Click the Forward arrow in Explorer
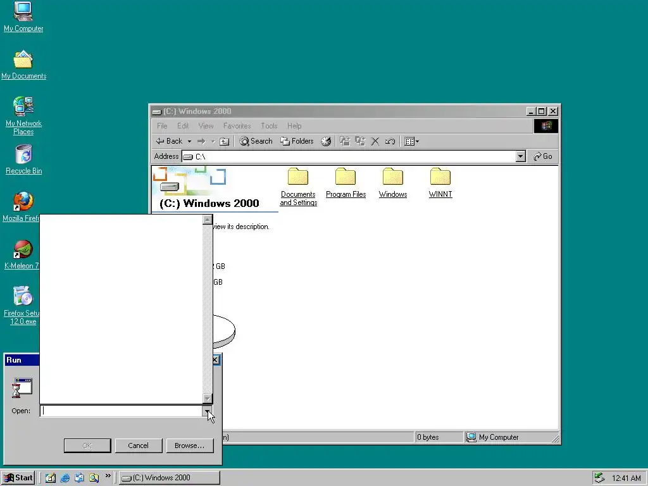 tap(201, 141)
